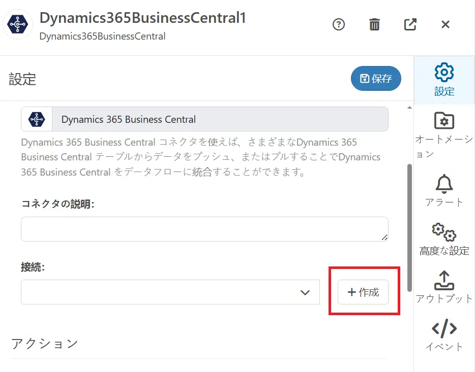
Task: Open the オートメーション tab
Action: tap(444, 135)
